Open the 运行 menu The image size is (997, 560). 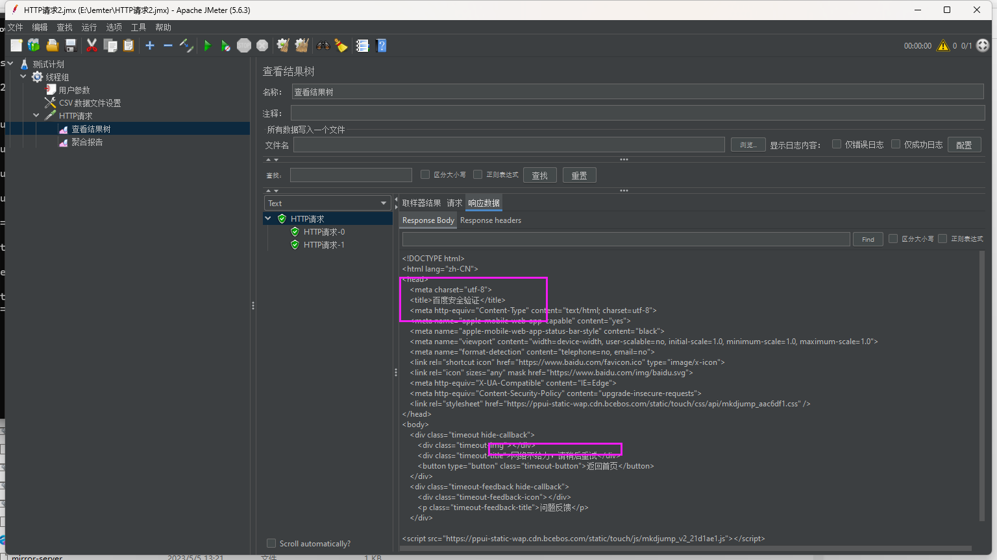(89, 27)
